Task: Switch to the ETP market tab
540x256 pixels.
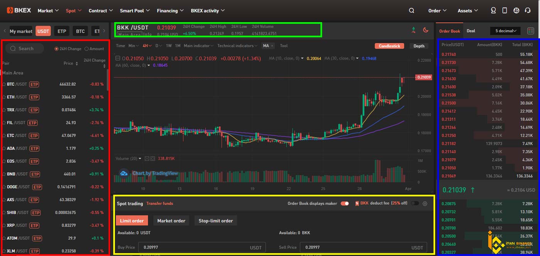Action: point(62,31)
